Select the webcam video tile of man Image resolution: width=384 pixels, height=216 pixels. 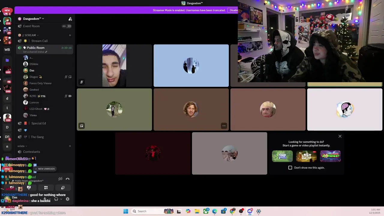114,66
